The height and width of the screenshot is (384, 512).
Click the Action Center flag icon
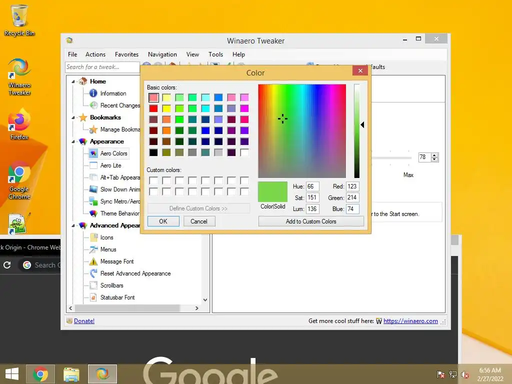441,374
